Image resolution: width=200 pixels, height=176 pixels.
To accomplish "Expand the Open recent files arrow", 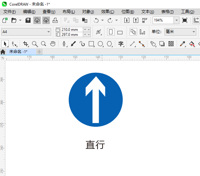I will 20,20.
